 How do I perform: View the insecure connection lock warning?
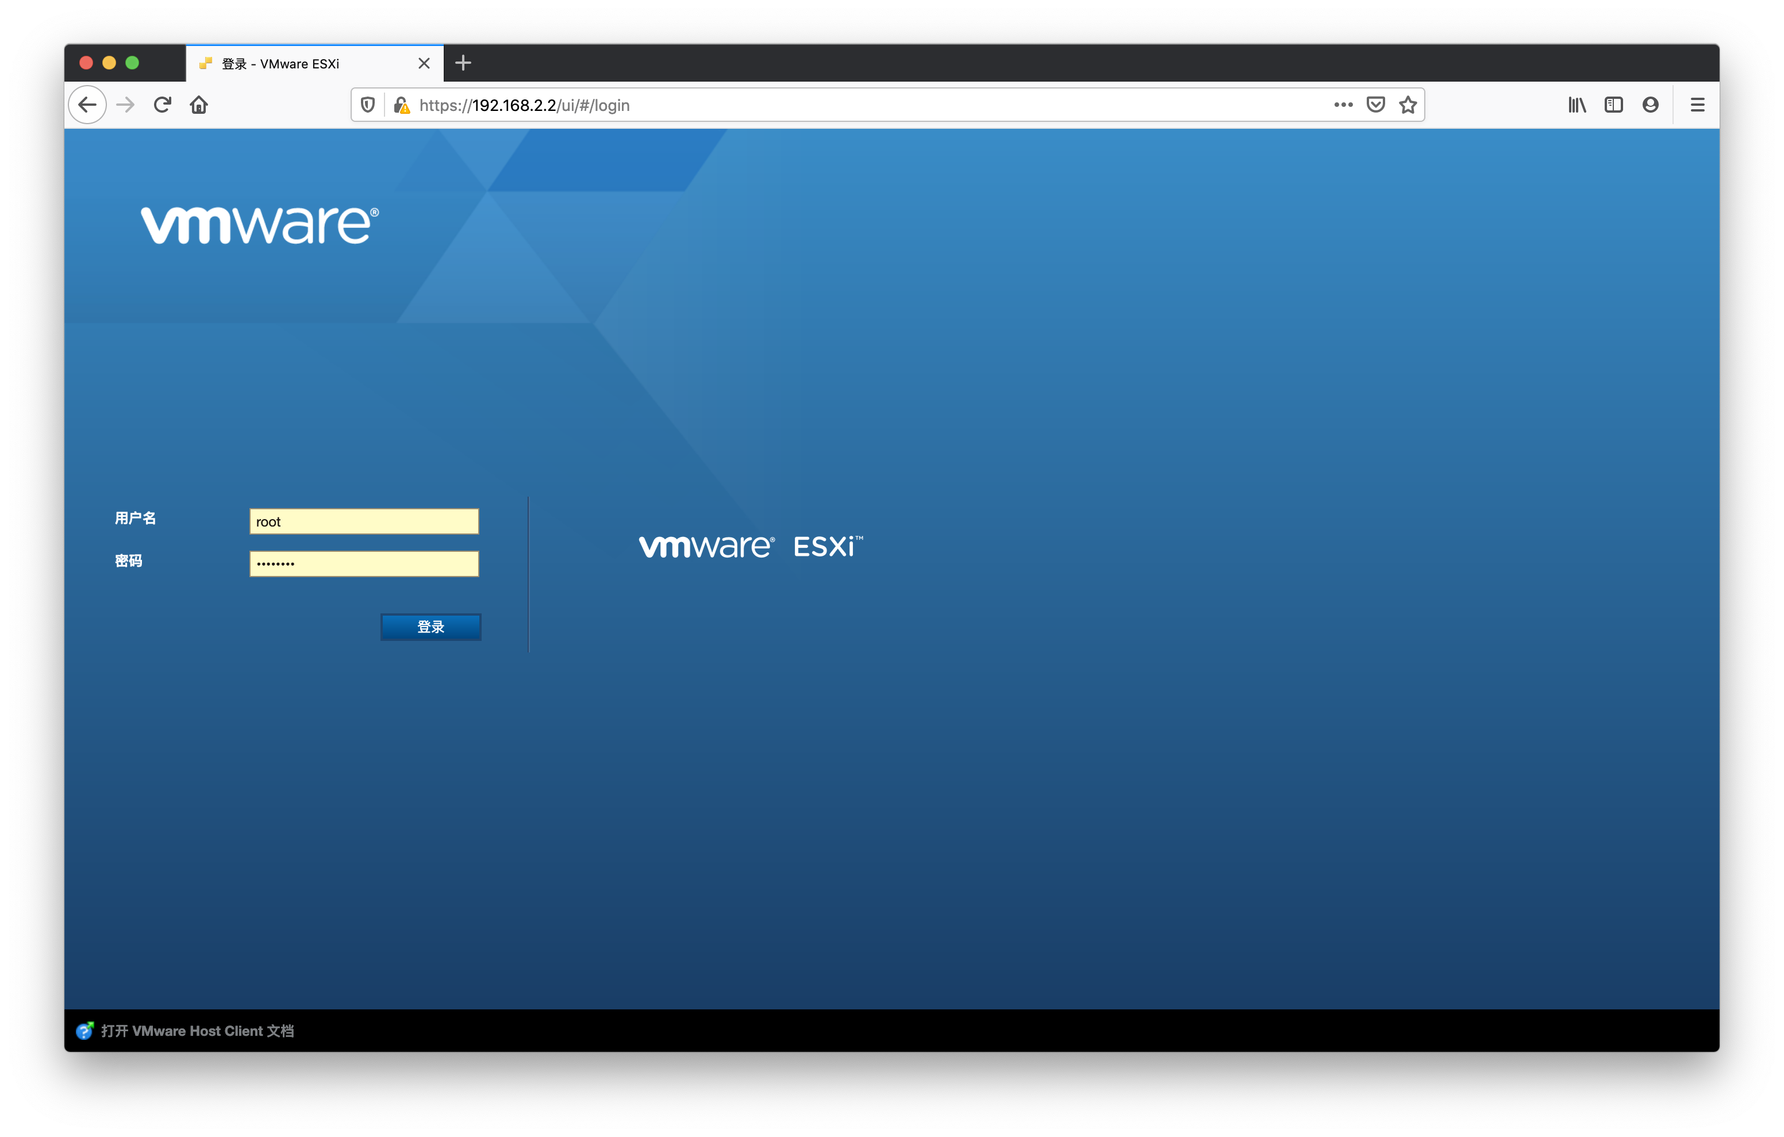point(402,105)
